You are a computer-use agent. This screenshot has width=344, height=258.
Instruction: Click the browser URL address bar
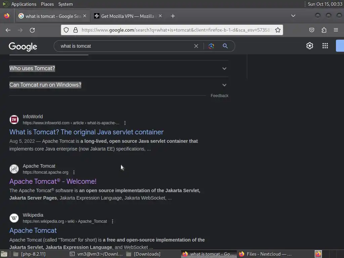175,30
